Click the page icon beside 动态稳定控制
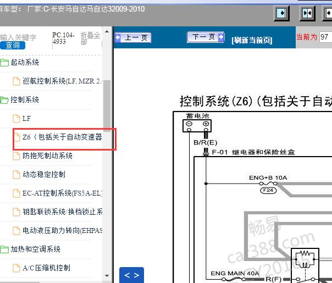Image resolution: width=332 pixels, height=283 pixels. click(16, 175)
